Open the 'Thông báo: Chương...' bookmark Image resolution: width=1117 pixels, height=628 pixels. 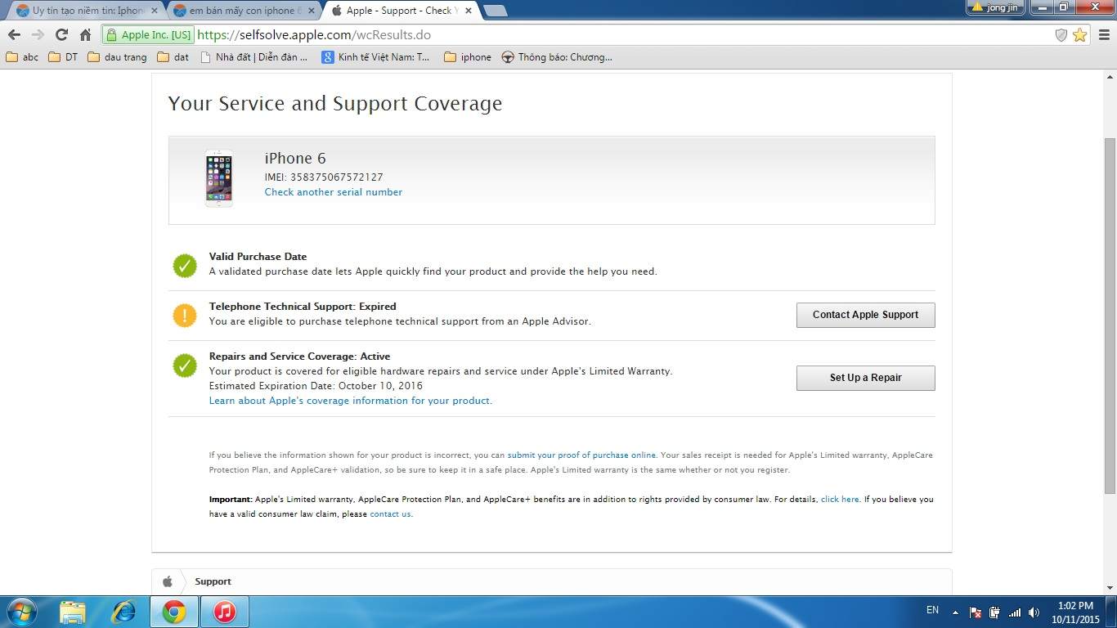(x=557, y=57)
